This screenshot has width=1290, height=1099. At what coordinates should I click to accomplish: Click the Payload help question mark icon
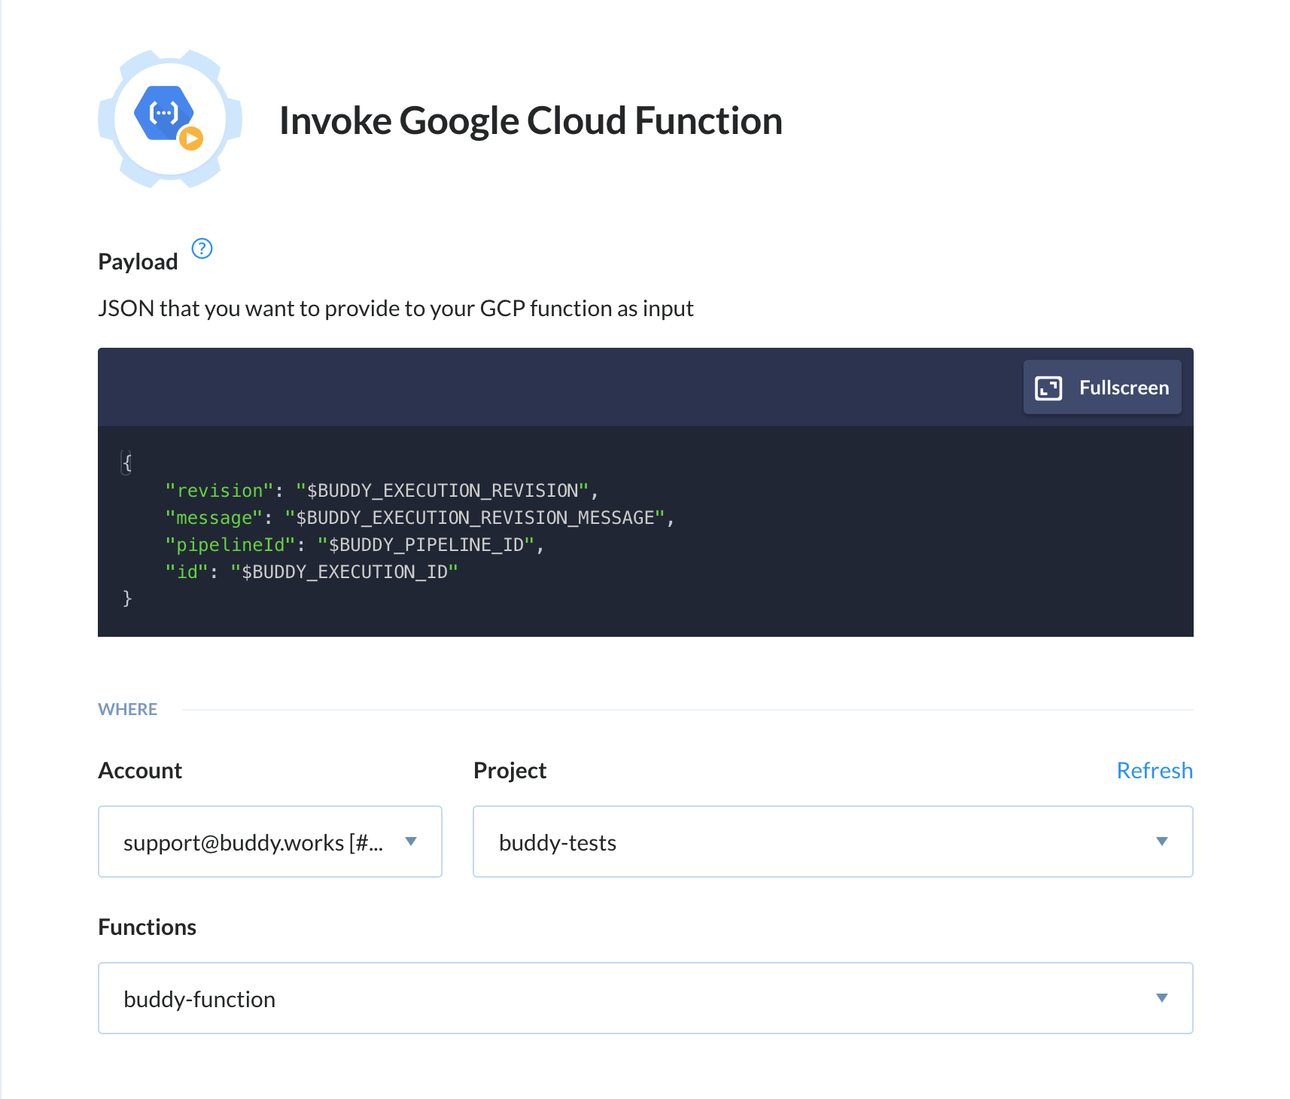point(202,248)
